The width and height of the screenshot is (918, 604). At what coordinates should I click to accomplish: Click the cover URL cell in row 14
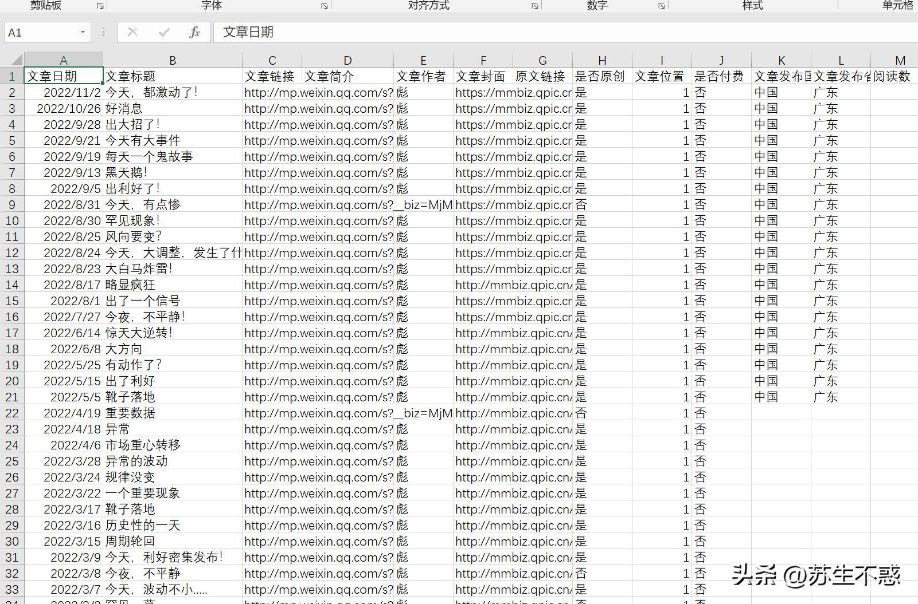[x=483, y=285]
